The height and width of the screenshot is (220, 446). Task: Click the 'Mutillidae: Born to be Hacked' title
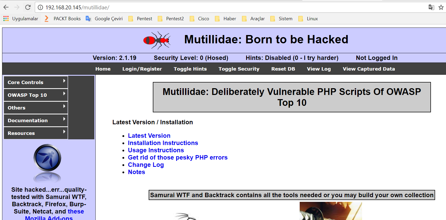pyautogui.click(x=266, y=39)
